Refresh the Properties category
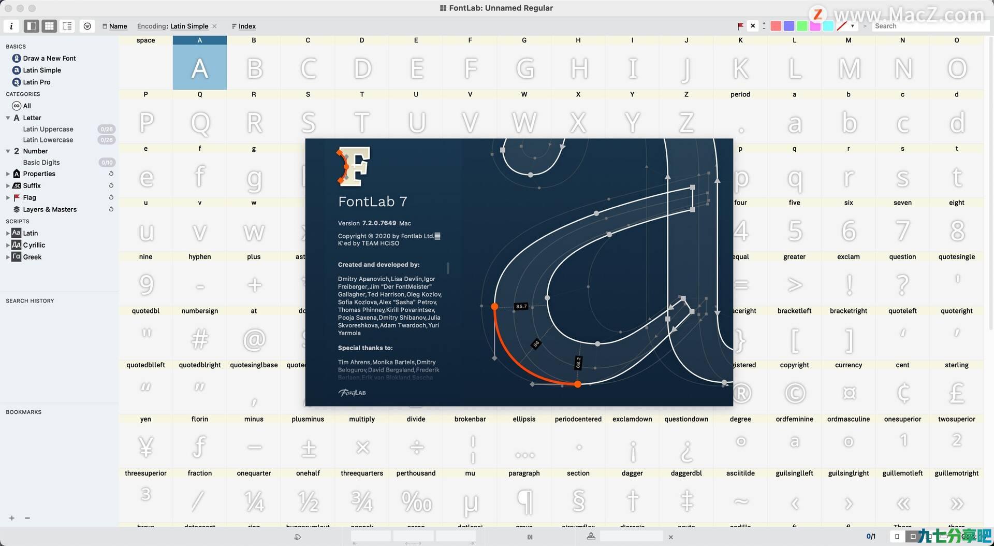 (111, 174)
